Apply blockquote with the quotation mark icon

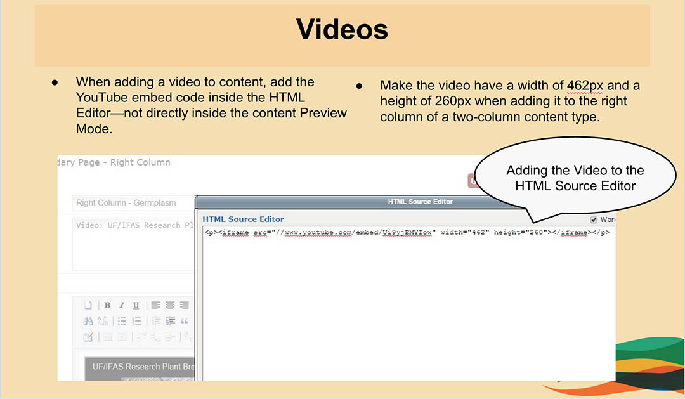pyautogui.click(x=185, y=321)
